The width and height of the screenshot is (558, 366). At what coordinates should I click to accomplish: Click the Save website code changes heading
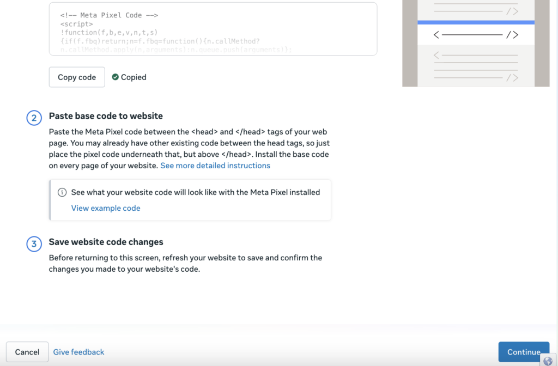[106, 242]
